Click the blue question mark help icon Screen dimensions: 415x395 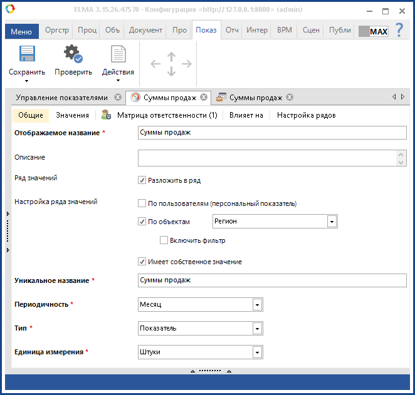(399, 30)
